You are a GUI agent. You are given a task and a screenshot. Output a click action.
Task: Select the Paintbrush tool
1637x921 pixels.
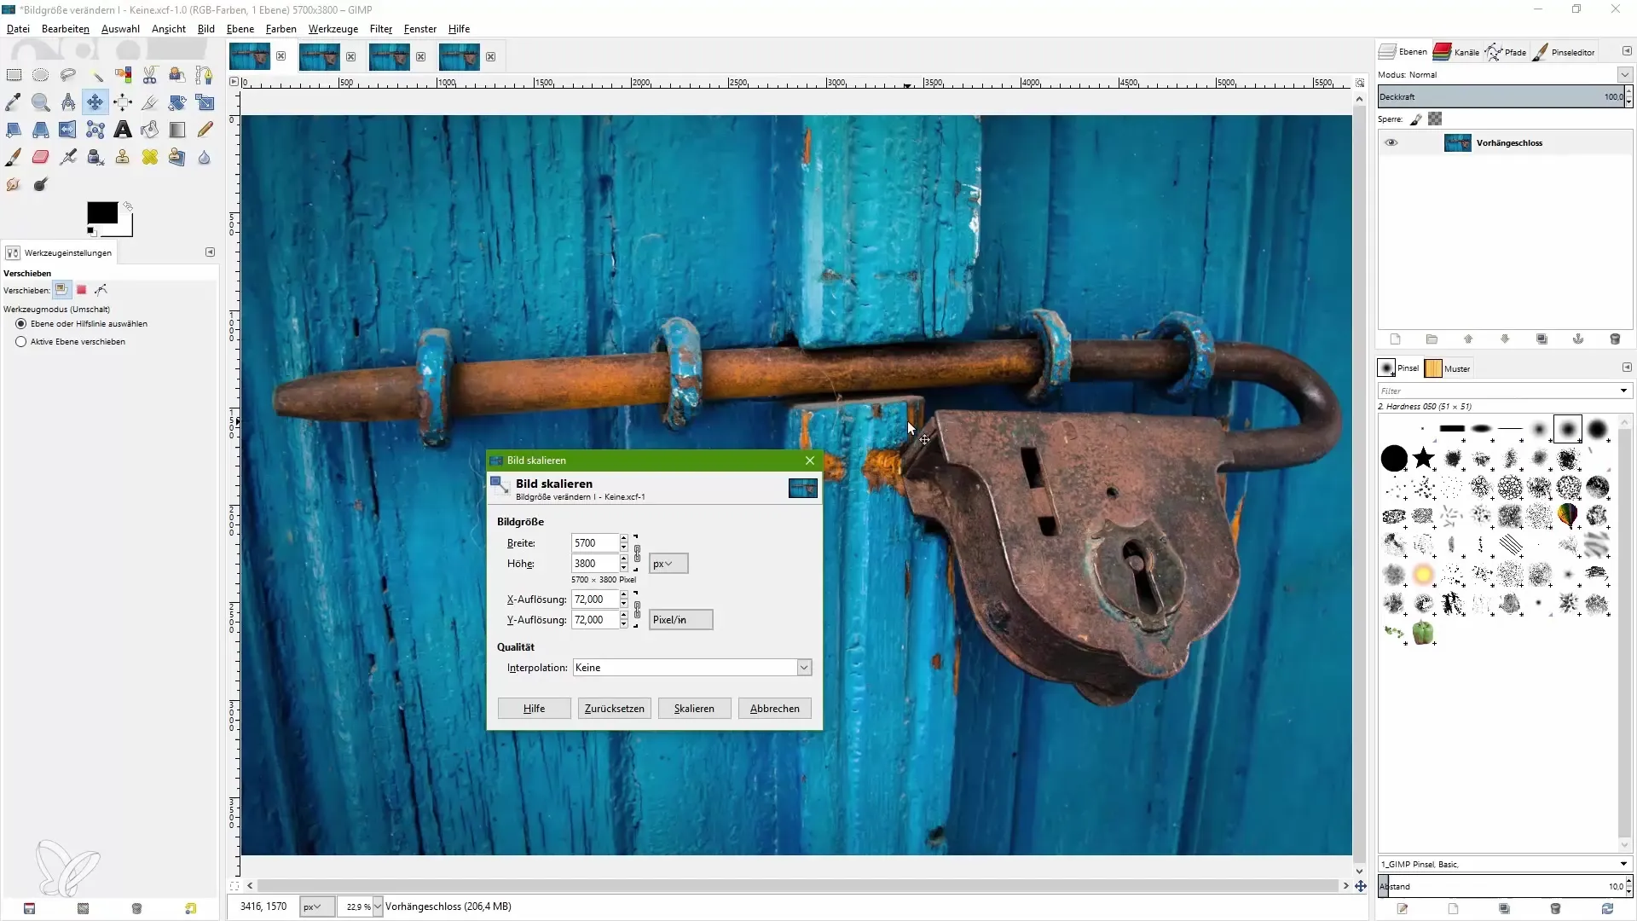click(x=14, y=157)
